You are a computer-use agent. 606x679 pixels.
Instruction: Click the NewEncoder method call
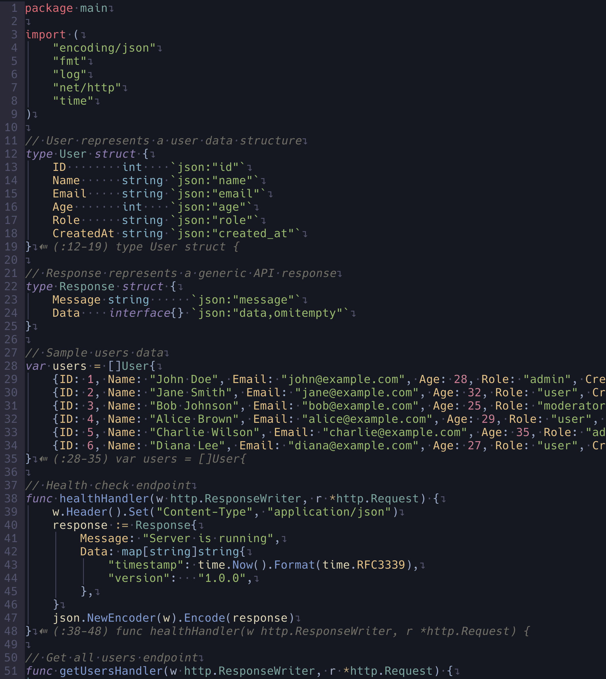pos(121,618)
